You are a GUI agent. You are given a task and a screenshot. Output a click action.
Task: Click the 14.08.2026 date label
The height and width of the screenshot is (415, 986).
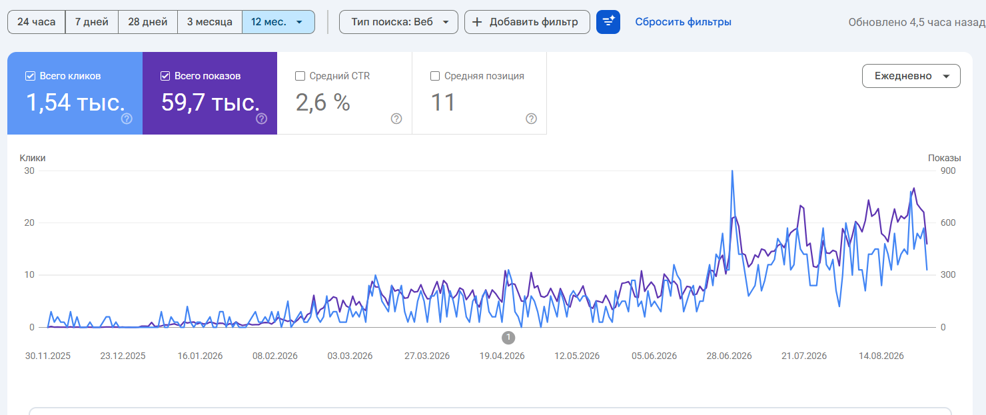(x=881, y=356)
